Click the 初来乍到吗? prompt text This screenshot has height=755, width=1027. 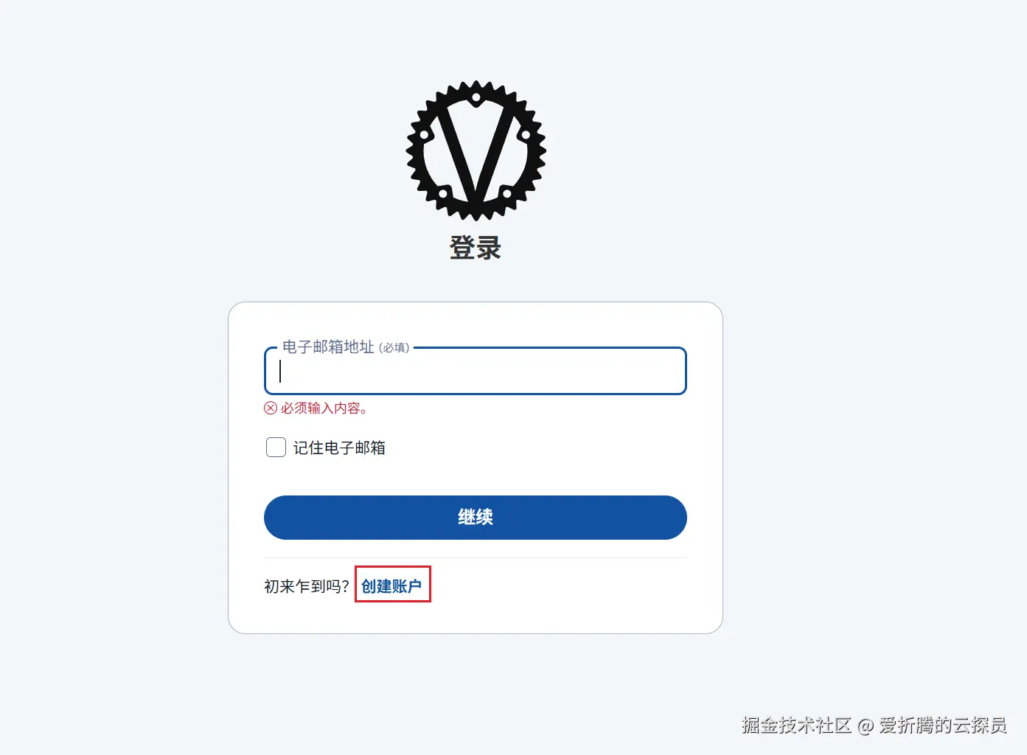(307, 586)
